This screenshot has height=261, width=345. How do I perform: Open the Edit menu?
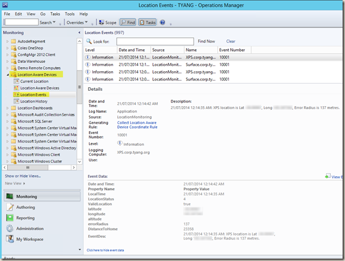18,14
